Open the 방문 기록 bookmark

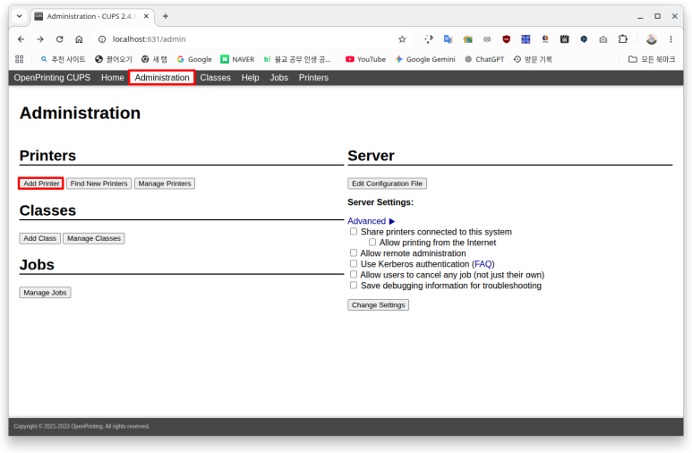coord(533,59)
